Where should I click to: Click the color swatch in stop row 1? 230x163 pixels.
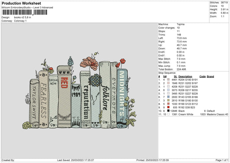168,80
